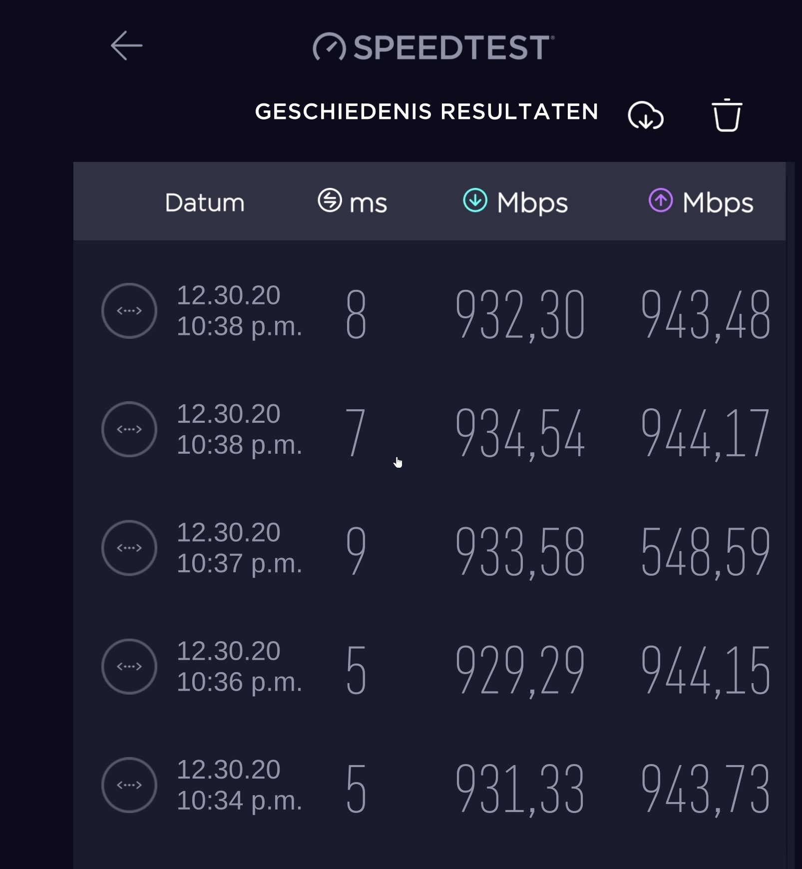
Task: Select the 7 ms ping entry
Action: coord(356,432)
